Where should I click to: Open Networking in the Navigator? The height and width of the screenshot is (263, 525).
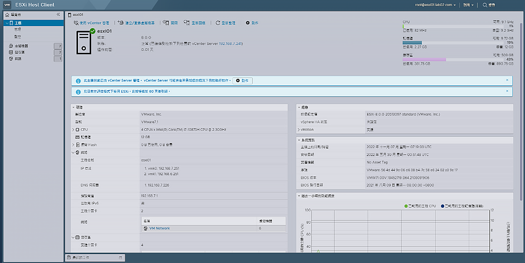tap(18, 59)
